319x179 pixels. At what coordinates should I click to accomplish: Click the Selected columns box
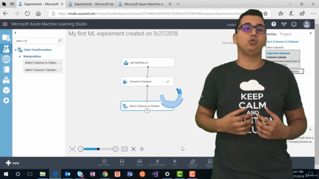pos(283,59)
